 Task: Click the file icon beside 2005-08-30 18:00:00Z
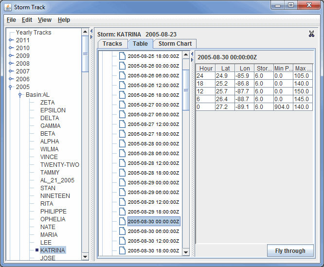(122, 250)
